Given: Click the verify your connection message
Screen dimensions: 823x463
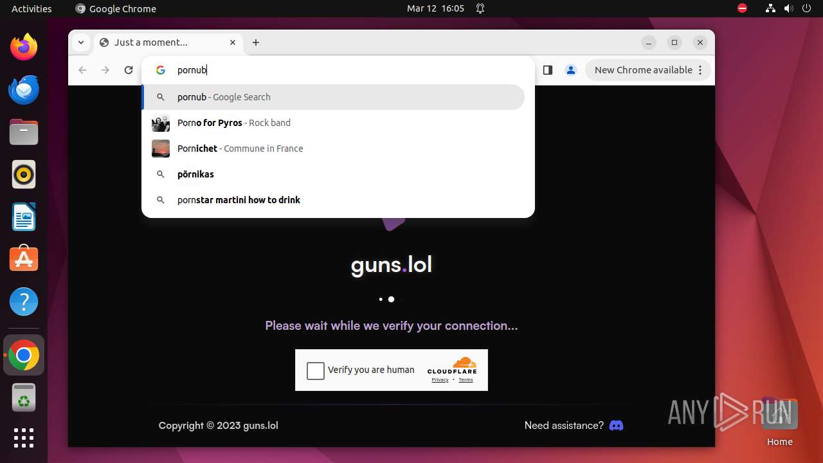Looking at the screenshot, I should coord(392,325).
